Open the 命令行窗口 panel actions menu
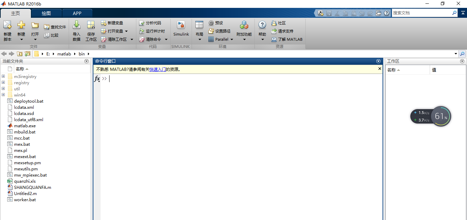467x220 pixels. (378, 61)
